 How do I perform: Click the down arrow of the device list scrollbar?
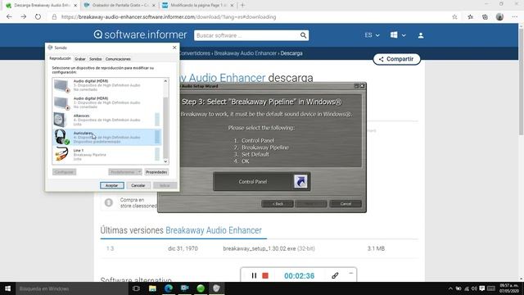[x=165, y=161]
